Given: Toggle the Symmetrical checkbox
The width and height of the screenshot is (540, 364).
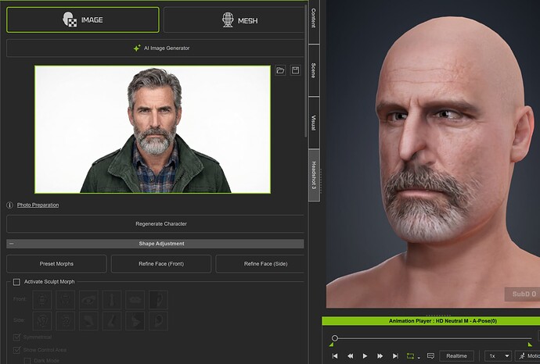Looking at the screenshot, I should coord(16,337).
